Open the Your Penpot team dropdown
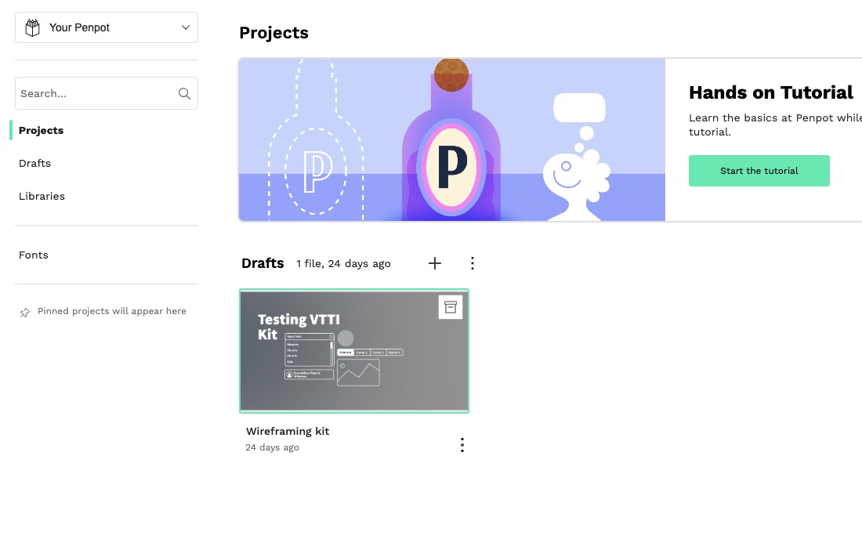 pos(106,27)
